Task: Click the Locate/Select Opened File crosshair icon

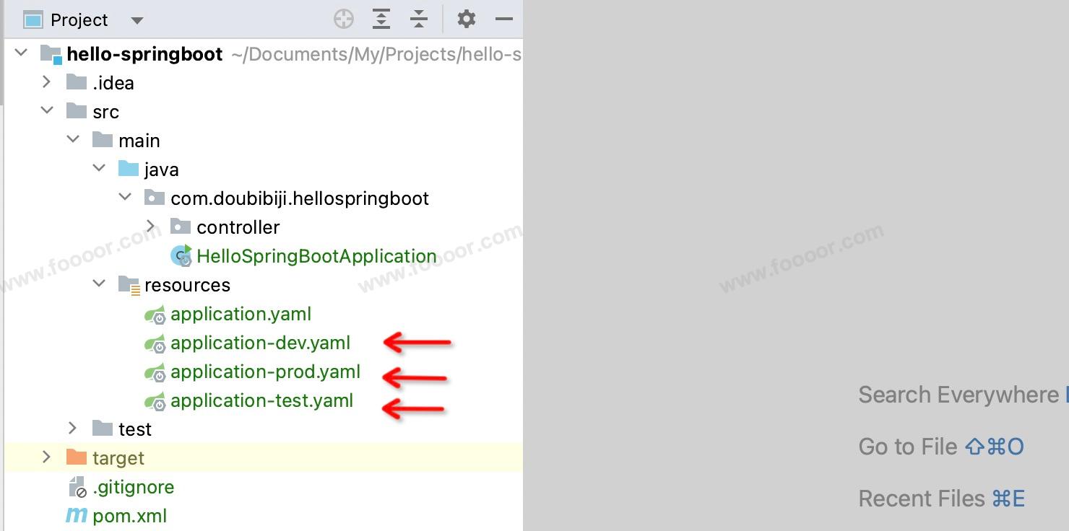Action: click(344, 19)
